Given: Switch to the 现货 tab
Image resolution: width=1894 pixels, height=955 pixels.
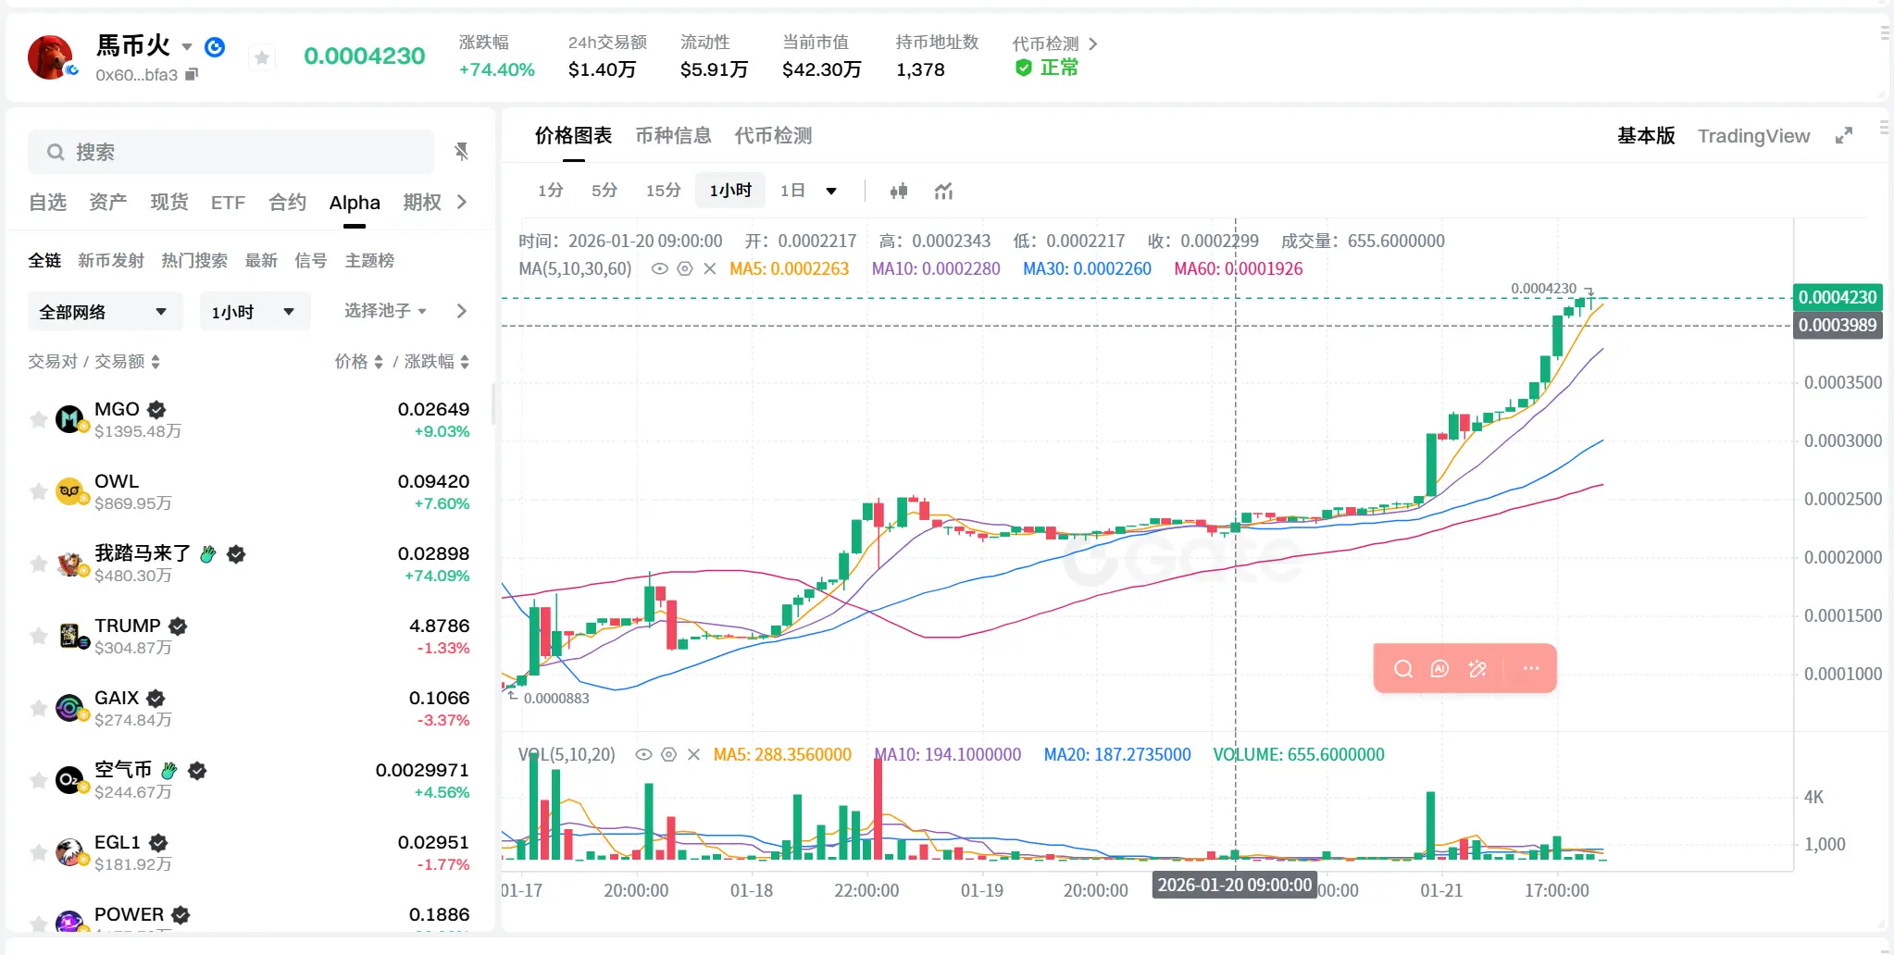Looking at the screenshot, I should [169, 203].
